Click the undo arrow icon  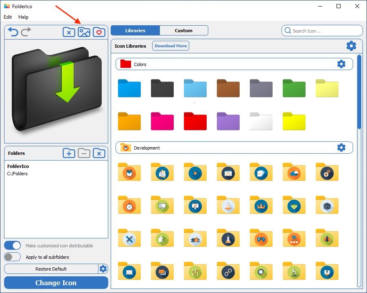[x=13, y=32]
